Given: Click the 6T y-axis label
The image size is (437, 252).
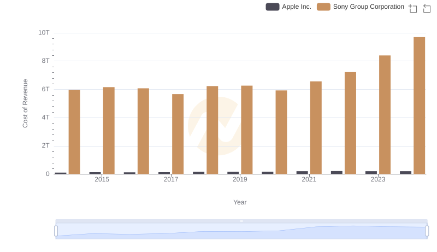Looking at the screenshot, I should [45, 89].
